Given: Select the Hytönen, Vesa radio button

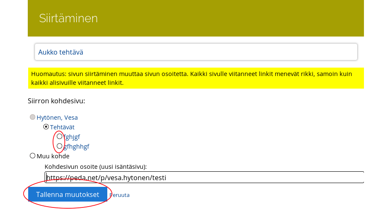Looking at the screenshot, I should [32, 117].
